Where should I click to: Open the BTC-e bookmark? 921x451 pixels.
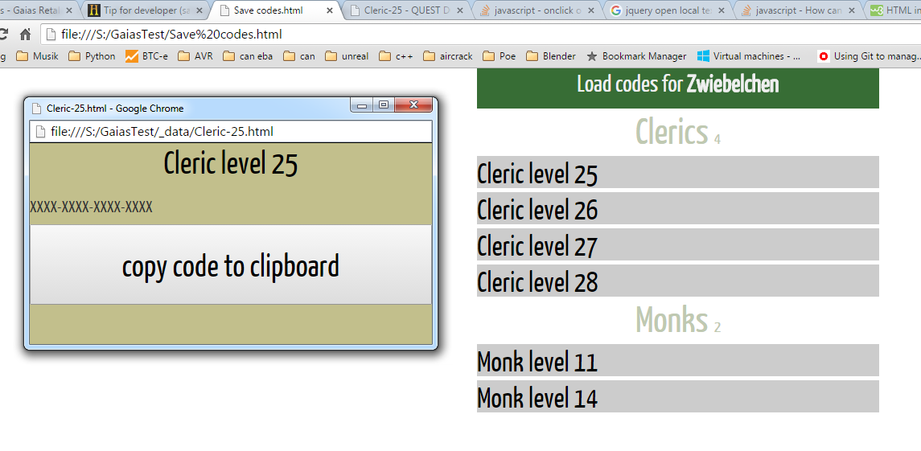pos(146,56)
